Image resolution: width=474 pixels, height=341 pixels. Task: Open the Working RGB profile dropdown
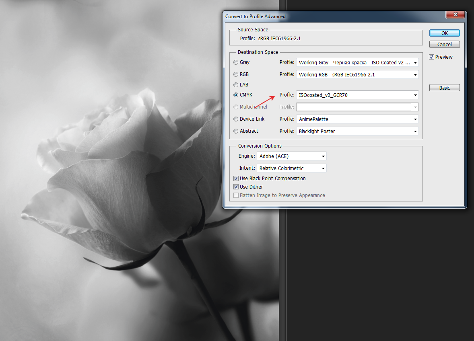[357, 75]
